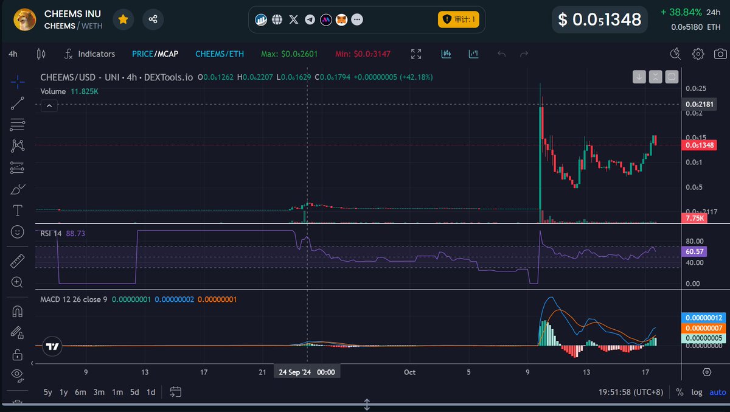Open quick search lightning icon
The height and width of the screenshot is (412, 730).
(x=675, y=54)
